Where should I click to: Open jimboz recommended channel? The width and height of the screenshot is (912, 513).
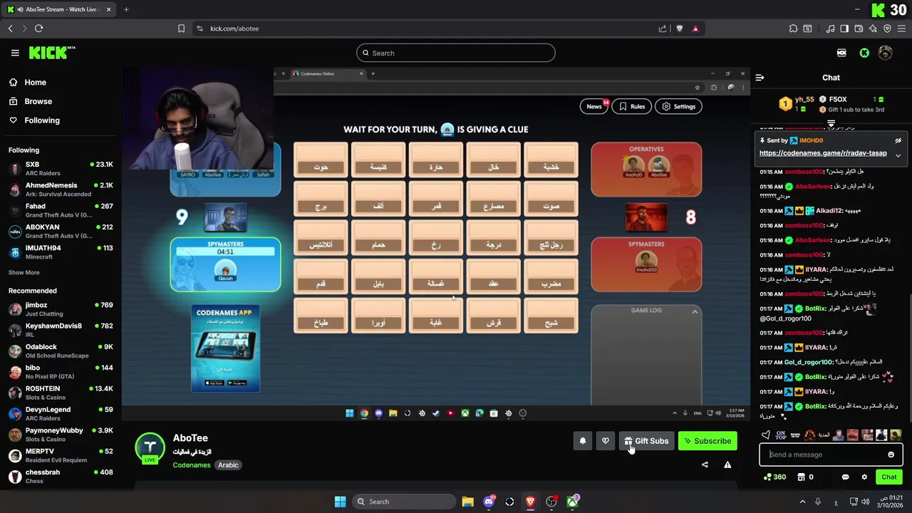pyautogui.click(x=61, y=309)
